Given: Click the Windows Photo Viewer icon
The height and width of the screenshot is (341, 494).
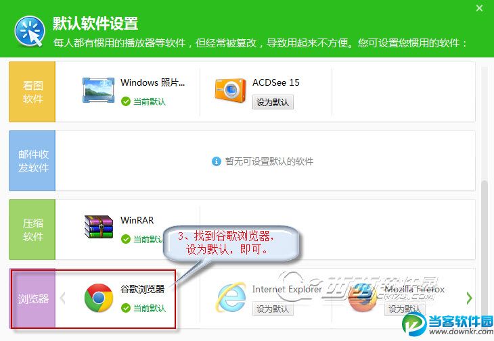Looking at the screenshot, I should [x=98, y=90].
